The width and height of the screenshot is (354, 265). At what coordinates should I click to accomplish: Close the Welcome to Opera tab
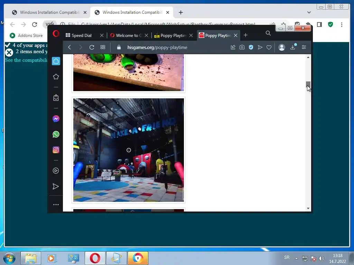[x=147, y=36]
